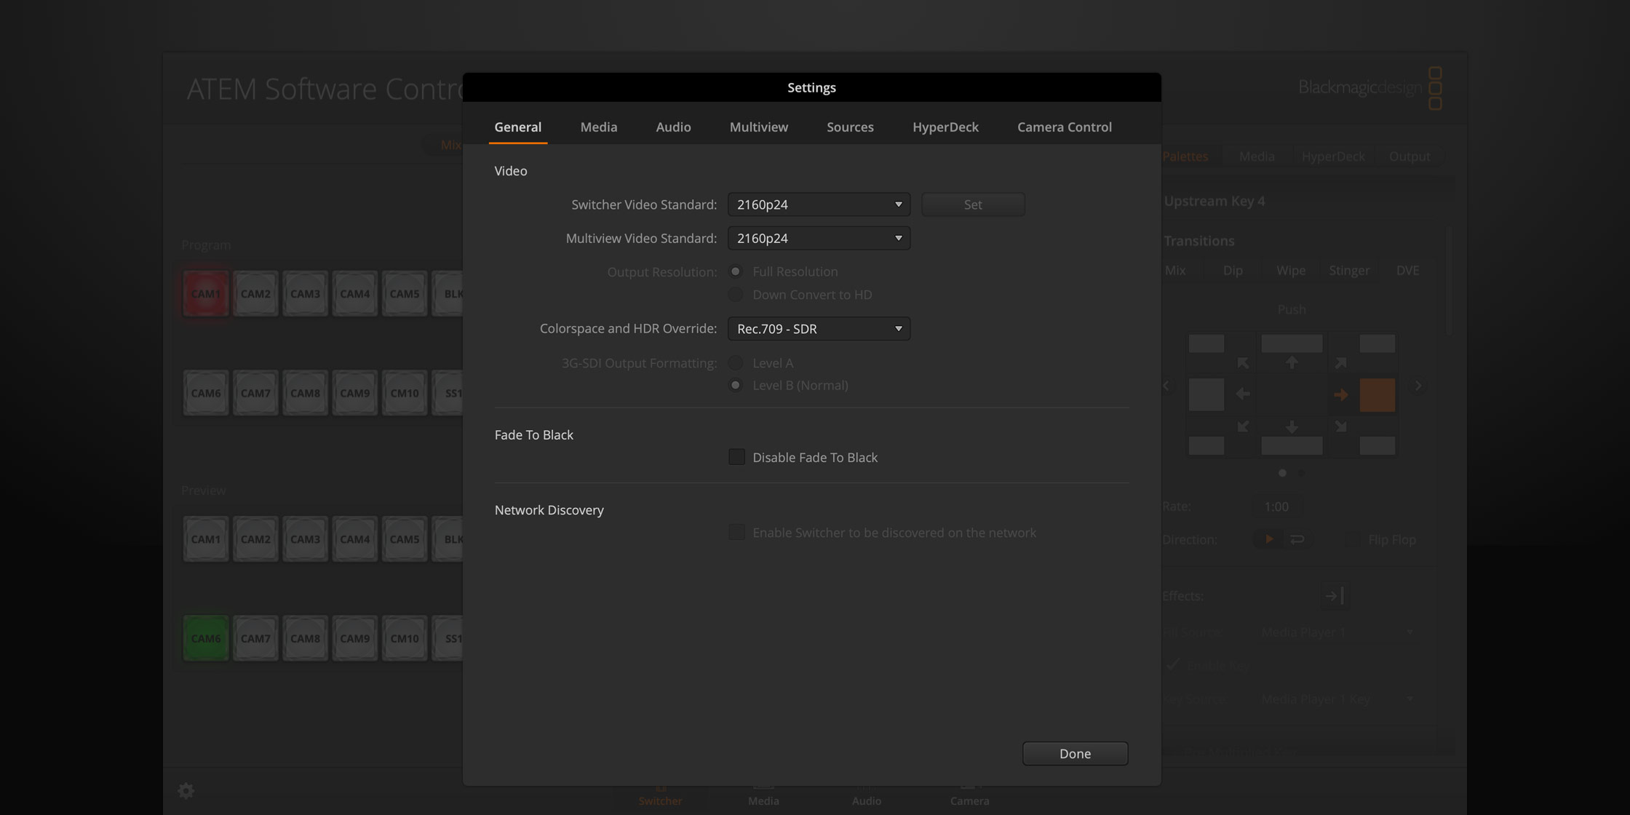Click the Rate value field
This screenshot has height=815, width=1630.
pyautogui.click(x=1276, y=506)
